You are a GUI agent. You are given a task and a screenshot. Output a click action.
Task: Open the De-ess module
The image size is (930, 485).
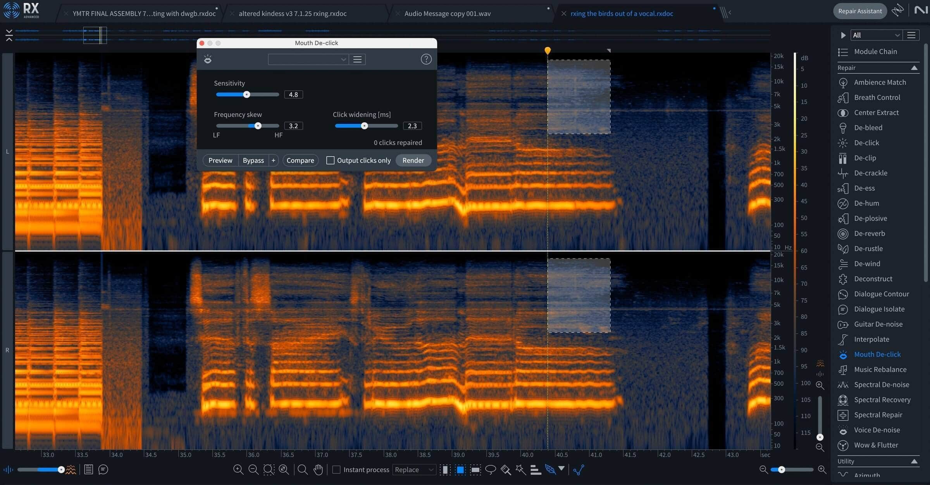[x=857, y=188]
